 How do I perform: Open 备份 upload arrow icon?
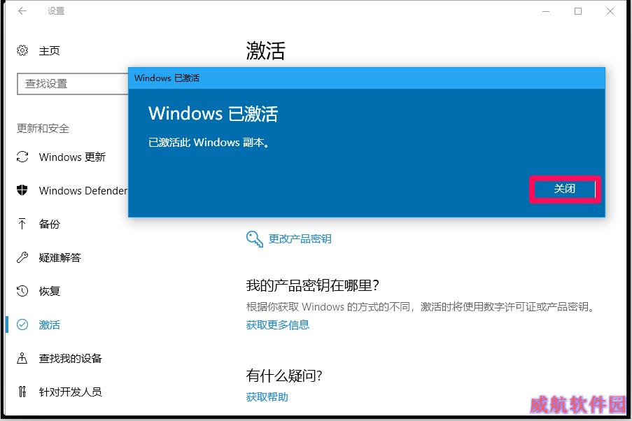click(22, 224)
